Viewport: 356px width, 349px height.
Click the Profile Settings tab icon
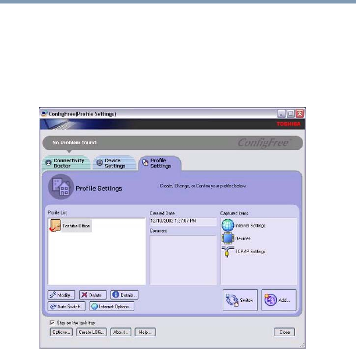coord(145,163)
